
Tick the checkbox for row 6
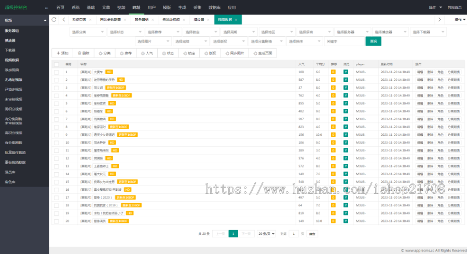point(57,111)
